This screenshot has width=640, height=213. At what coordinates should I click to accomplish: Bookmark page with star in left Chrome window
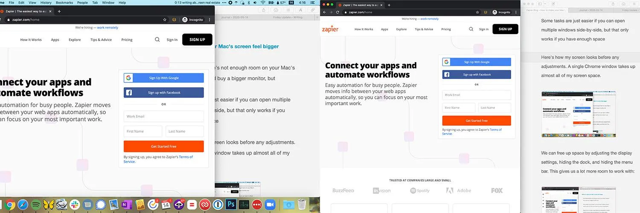pyautogui.click(x=165, y=20)
